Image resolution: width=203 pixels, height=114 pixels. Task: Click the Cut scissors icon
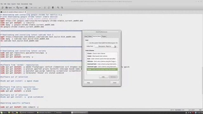[45, 8]
